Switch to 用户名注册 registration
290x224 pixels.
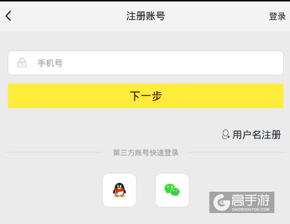257,134
